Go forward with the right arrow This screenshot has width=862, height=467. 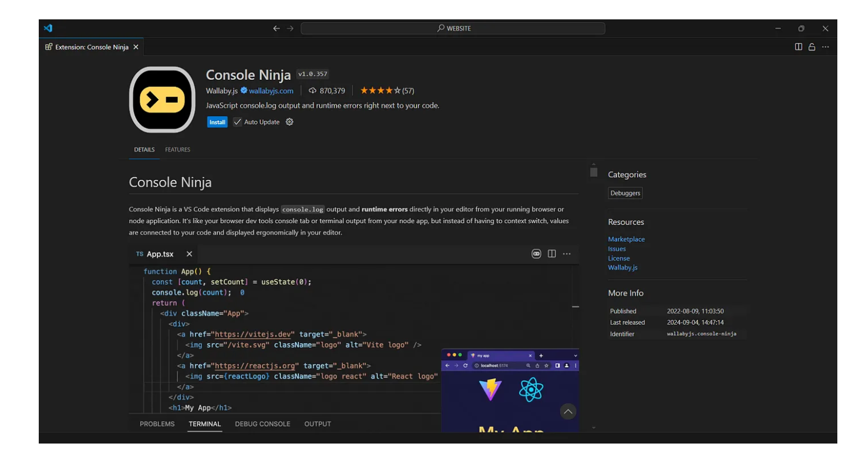coord(290,28)
